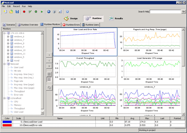
Task: Click the 174.121.108.6 host icon
Action: [x=8, y=33]
